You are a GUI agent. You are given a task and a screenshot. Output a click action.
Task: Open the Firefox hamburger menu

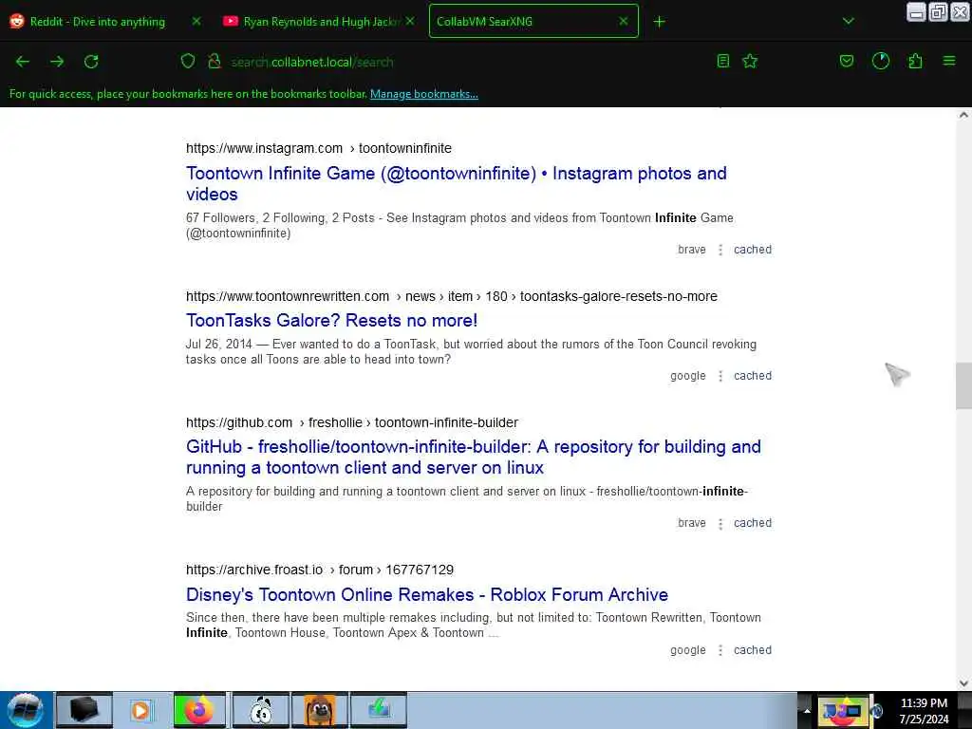pos(949,61)
